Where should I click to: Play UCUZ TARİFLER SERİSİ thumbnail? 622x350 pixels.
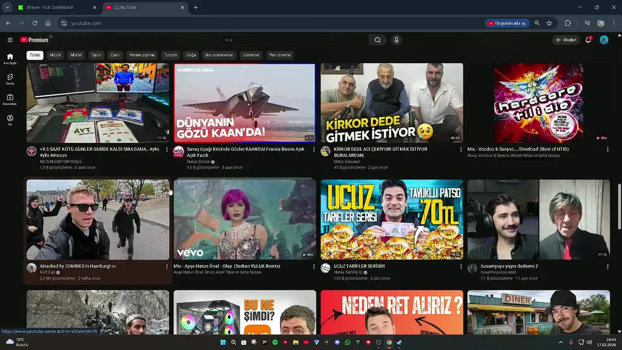pos(392,220)
